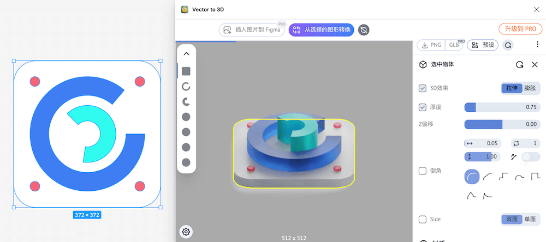Image resolution: width=546 pixels, height=242 pixels.
Task: Select the concave curve bevel profile
Action: click(x=488, y=196)
